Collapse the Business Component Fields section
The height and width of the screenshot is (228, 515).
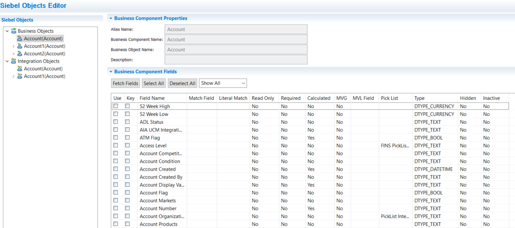coord(111,72)
